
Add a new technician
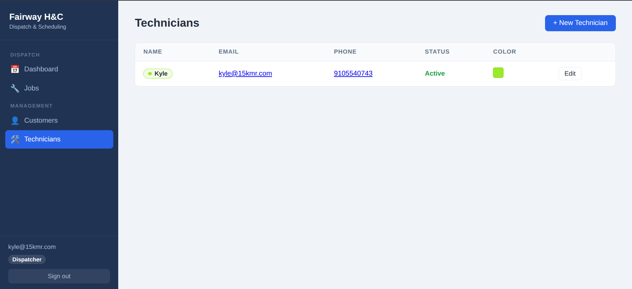(580, 23)
